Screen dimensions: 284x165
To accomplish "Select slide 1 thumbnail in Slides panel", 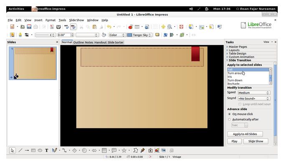I will click(33, 63).
